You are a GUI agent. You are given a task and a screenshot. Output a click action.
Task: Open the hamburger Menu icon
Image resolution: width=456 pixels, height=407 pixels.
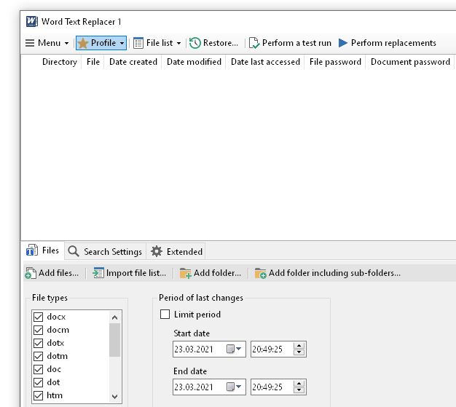[x=30, y=43]
